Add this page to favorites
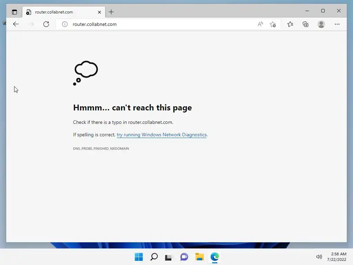The width and height of the screenshot is (353, 265). pyautogui.click(x=273, y=24)
